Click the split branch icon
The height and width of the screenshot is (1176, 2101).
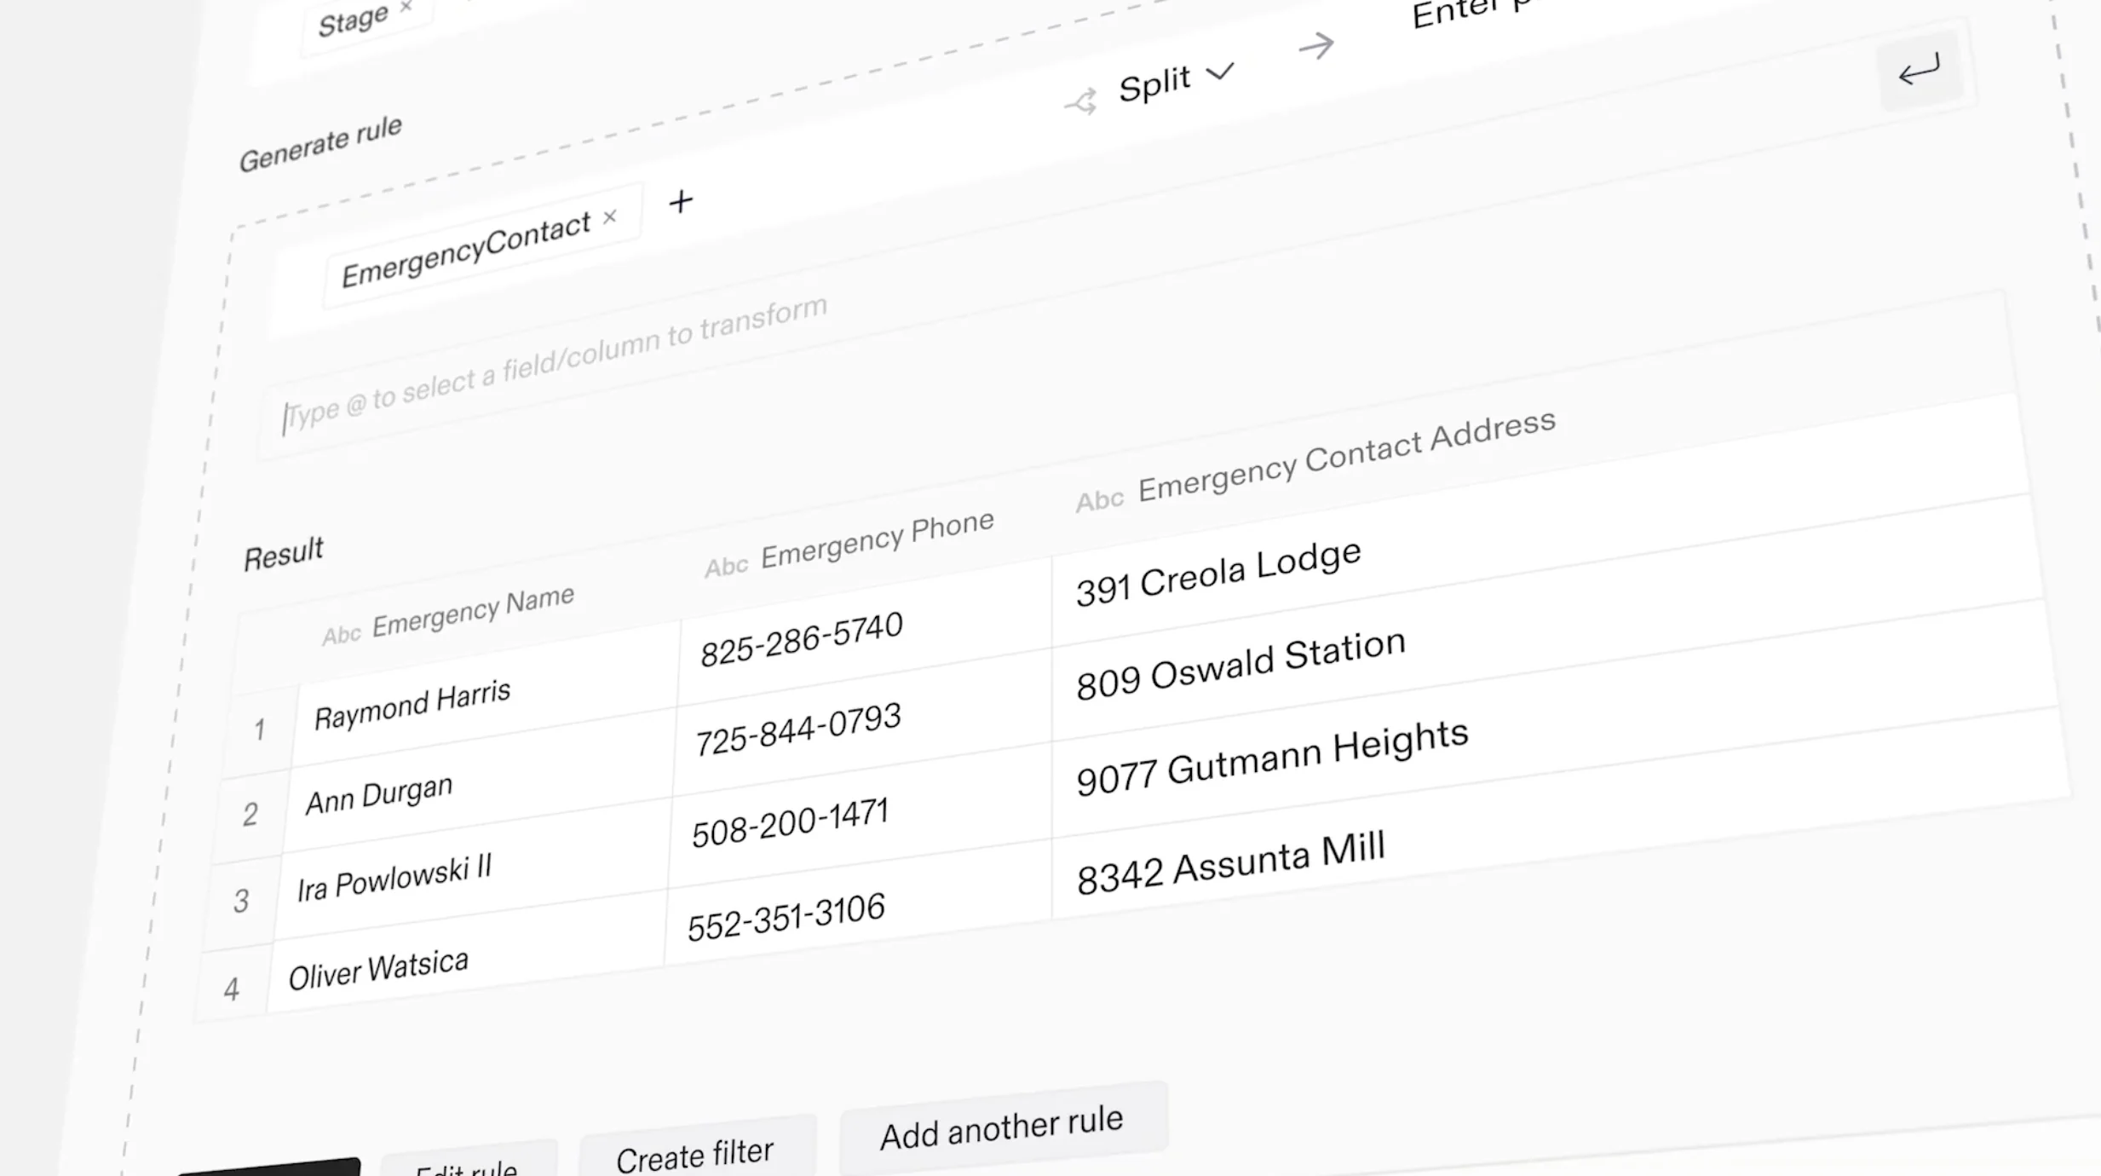pos(1082,102)
